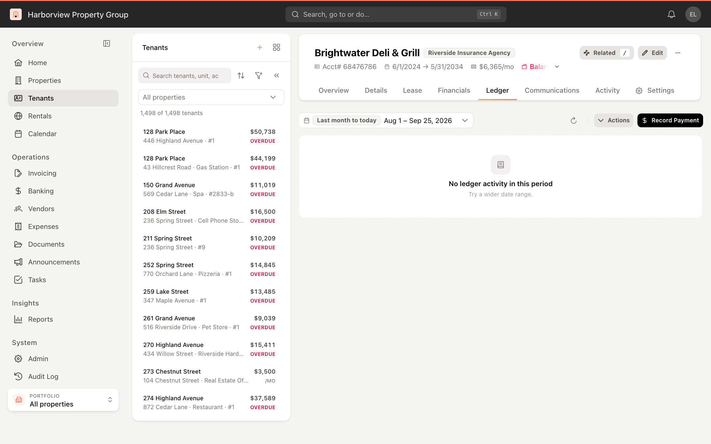This screenshot has width=711, height=444.
Task: Open tenant filter options
Action: [259, 76]
